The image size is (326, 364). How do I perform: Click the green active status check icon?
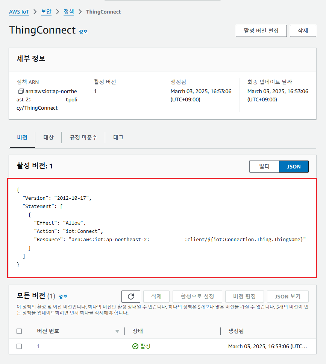click(135, 346)
